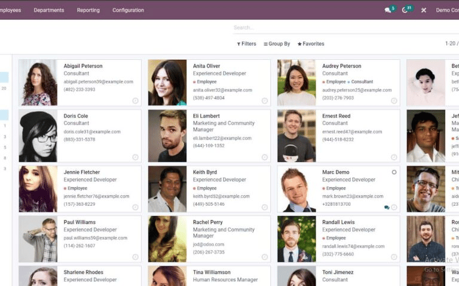This screenshot has height=286, width=459.
Task: Click Employee tag on Jennie Fletcher card
Action: coord(75,188)
